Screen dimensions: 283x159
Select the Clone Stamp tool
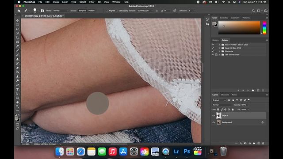click(18, 59)
